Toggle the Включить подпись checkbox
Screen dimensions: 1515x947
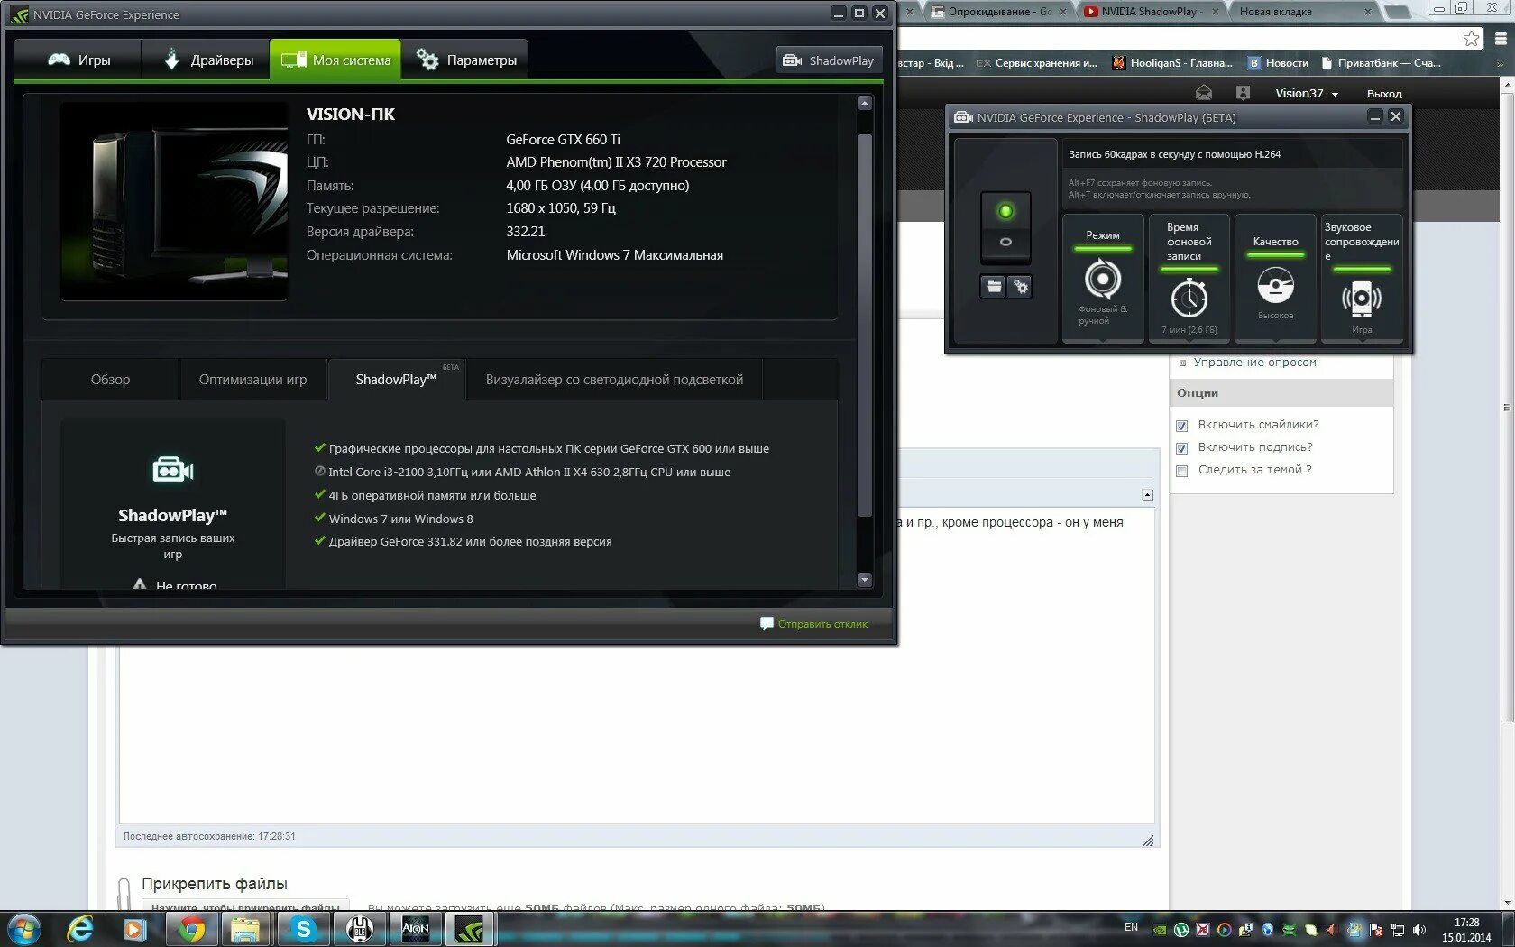[x=1181, y=448]
